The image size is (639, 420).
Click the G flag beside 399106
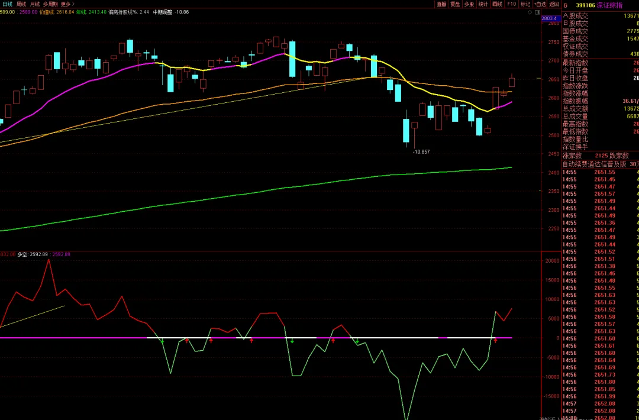pyautogui.click(x=566, y=5)
